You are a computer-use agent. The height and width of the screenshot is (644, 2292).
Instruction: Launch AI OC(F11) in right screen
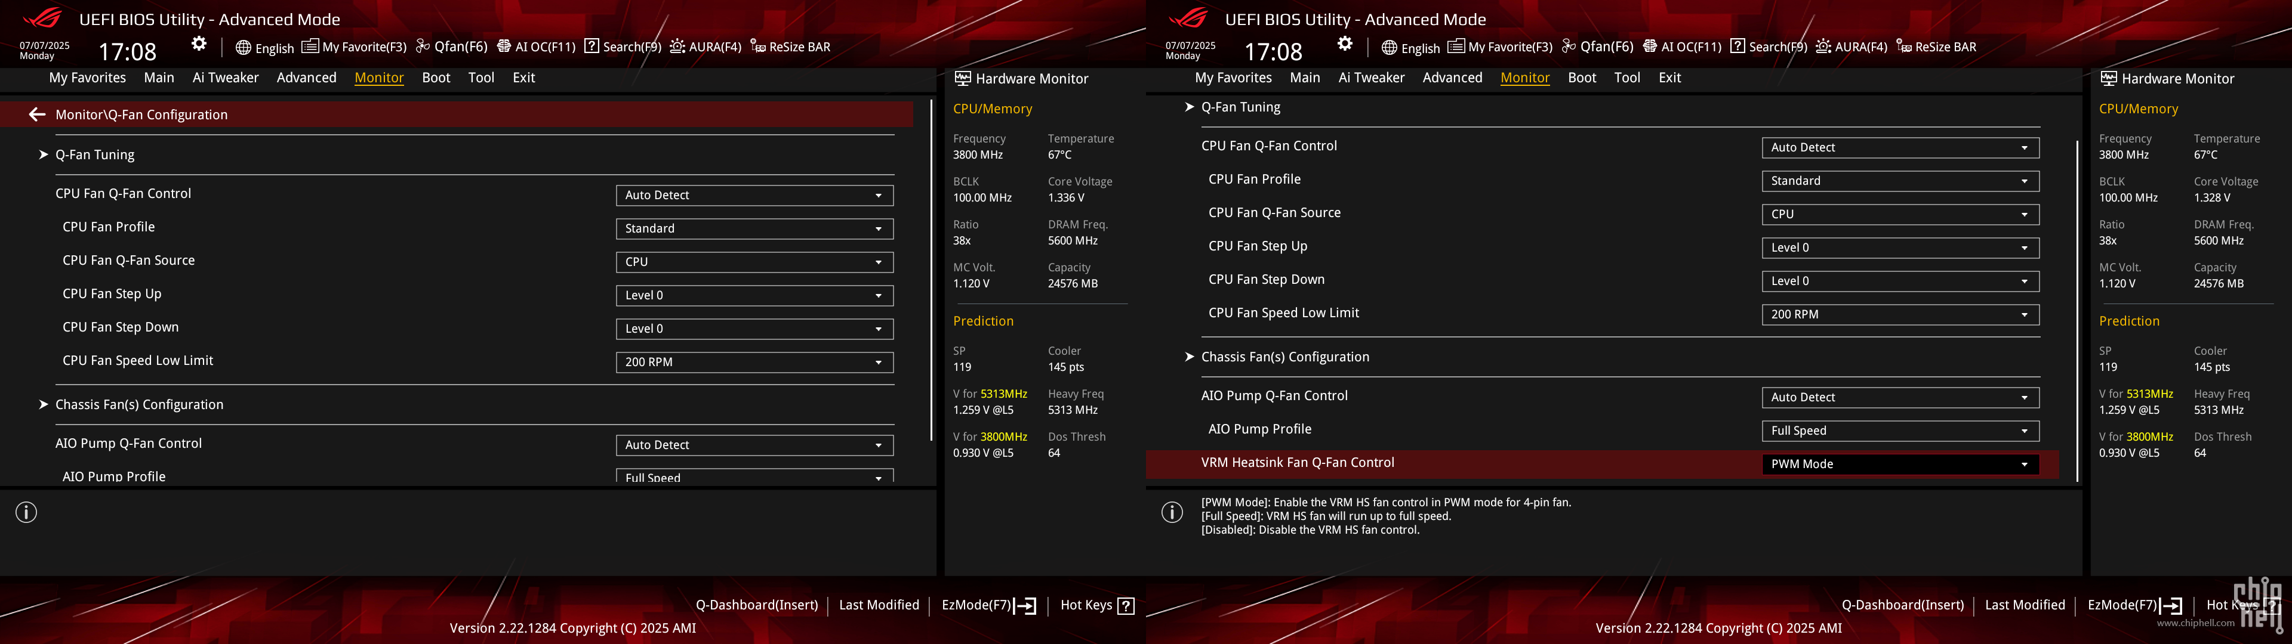click(x=1681, y=47)
